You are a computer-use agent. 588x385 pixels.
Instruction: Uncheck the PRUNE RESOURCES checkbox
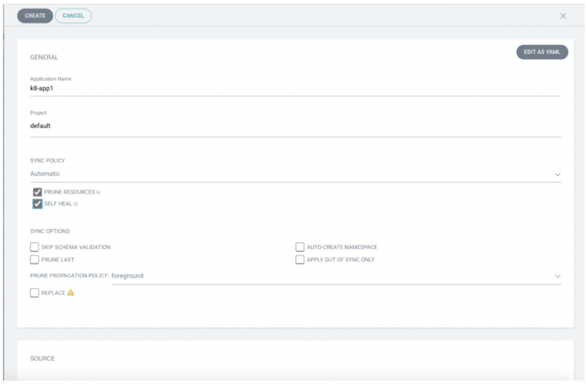(37, 192)
